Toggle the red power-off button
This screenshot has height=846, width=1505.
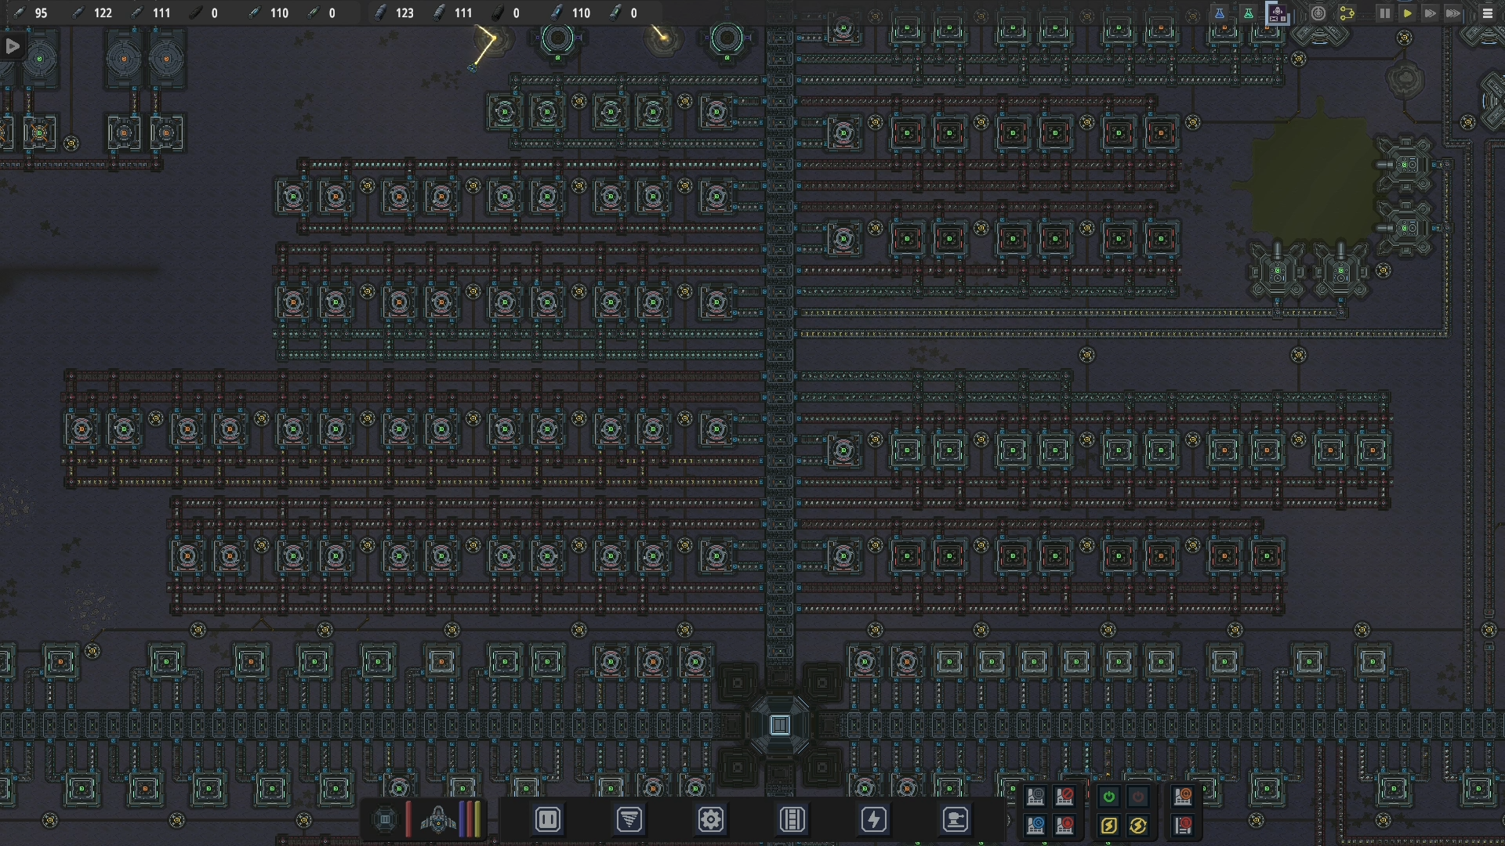point(1138,797)
